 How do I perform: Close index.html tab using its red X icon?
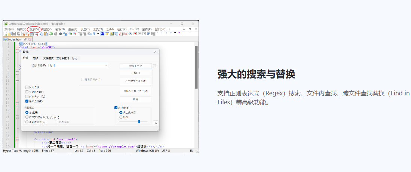tap(30, 39)
